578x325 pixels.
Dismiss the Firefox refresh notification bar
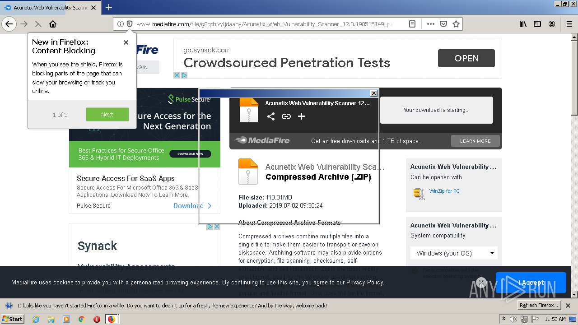[x=569, y=306]
